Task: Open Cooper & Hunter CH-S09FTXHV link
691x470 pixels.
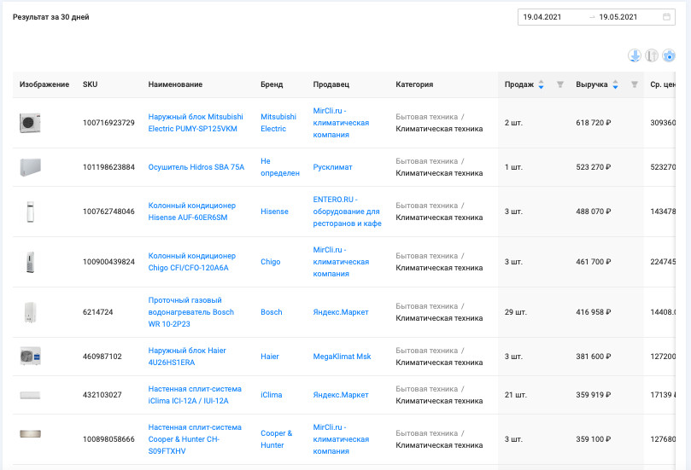Action: point(195,439)
